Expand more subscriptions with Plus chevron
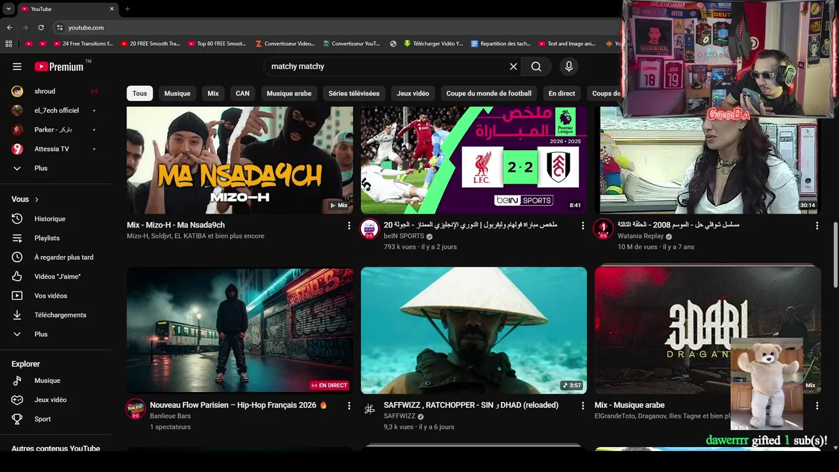 point(17,168)
